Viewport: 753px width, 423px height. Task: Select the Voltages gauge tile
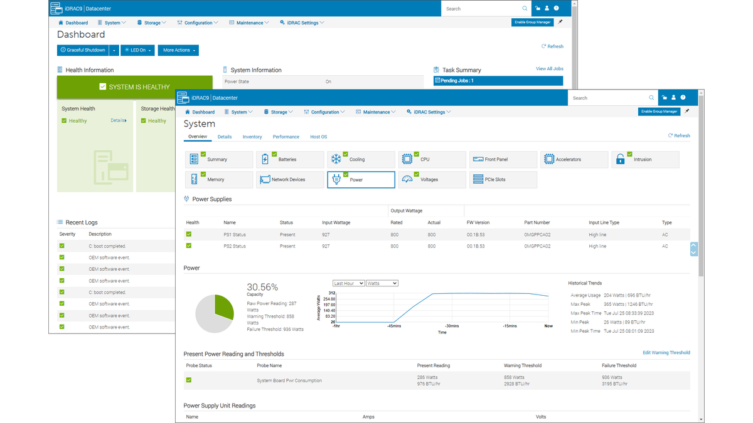point(432,179)
